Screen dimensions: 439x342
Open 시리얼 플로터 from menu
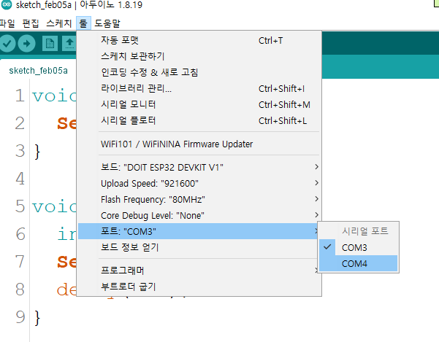point(199,121)
